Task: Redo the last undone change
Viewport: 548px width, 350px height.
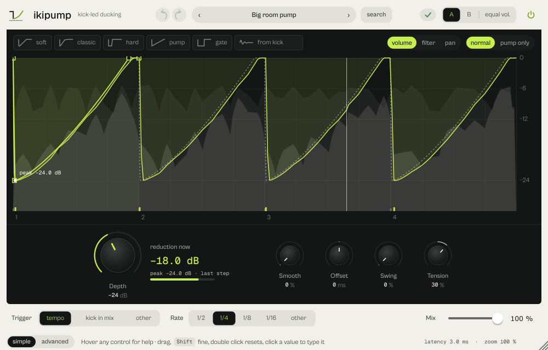Action: pyautogui.click(x=179, y=15)
